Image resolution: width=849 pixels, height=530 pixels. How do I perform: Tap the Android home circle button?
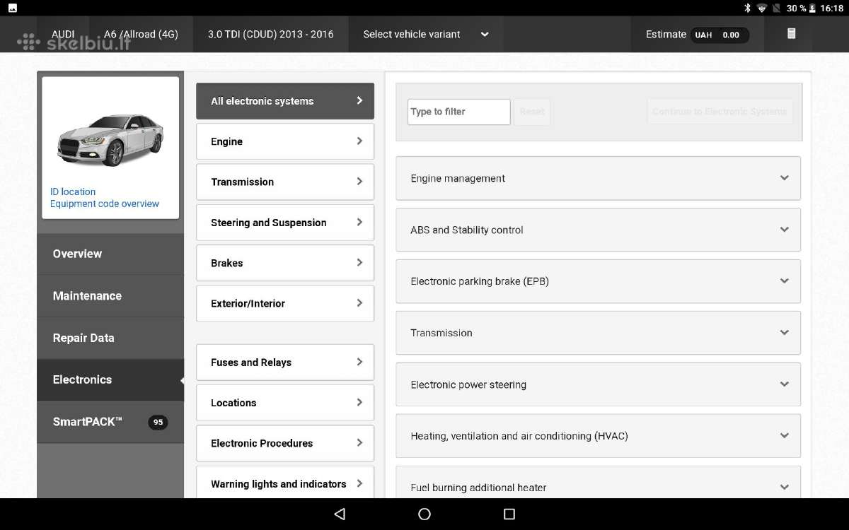[x=424, y=514]
